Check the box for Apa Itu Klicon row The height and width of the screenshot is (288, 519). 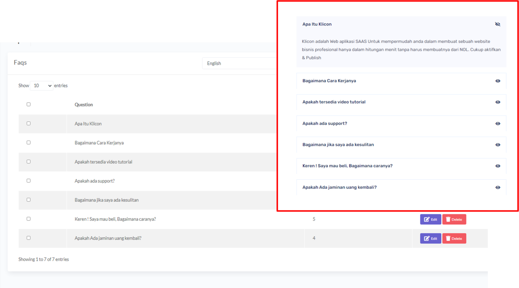pos(29,123)
